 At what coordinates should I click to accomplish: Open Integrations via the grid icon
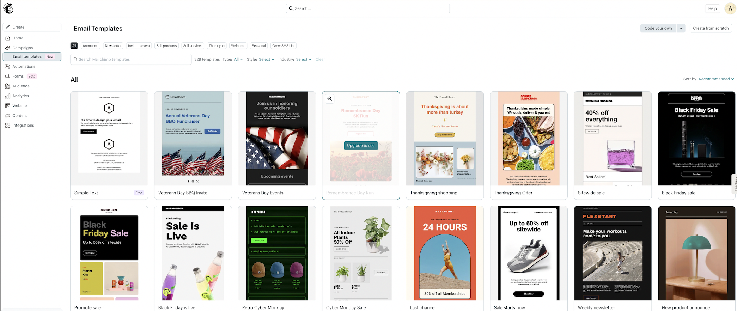(x=8, y=126)
